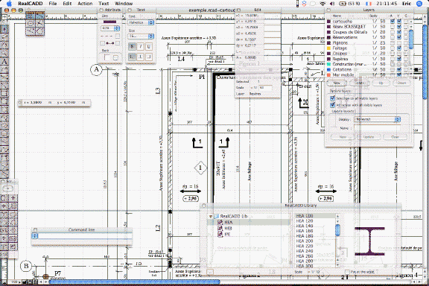Viewport: 429px width, 286px height.
Task: Click the layout Name field in Layers
Action: click(x=377, y=128)
